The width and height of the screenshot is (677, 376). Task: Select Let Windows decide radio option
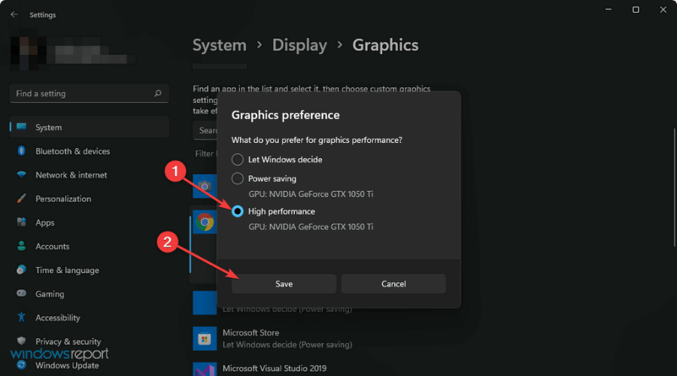click(x=238, y=159)
